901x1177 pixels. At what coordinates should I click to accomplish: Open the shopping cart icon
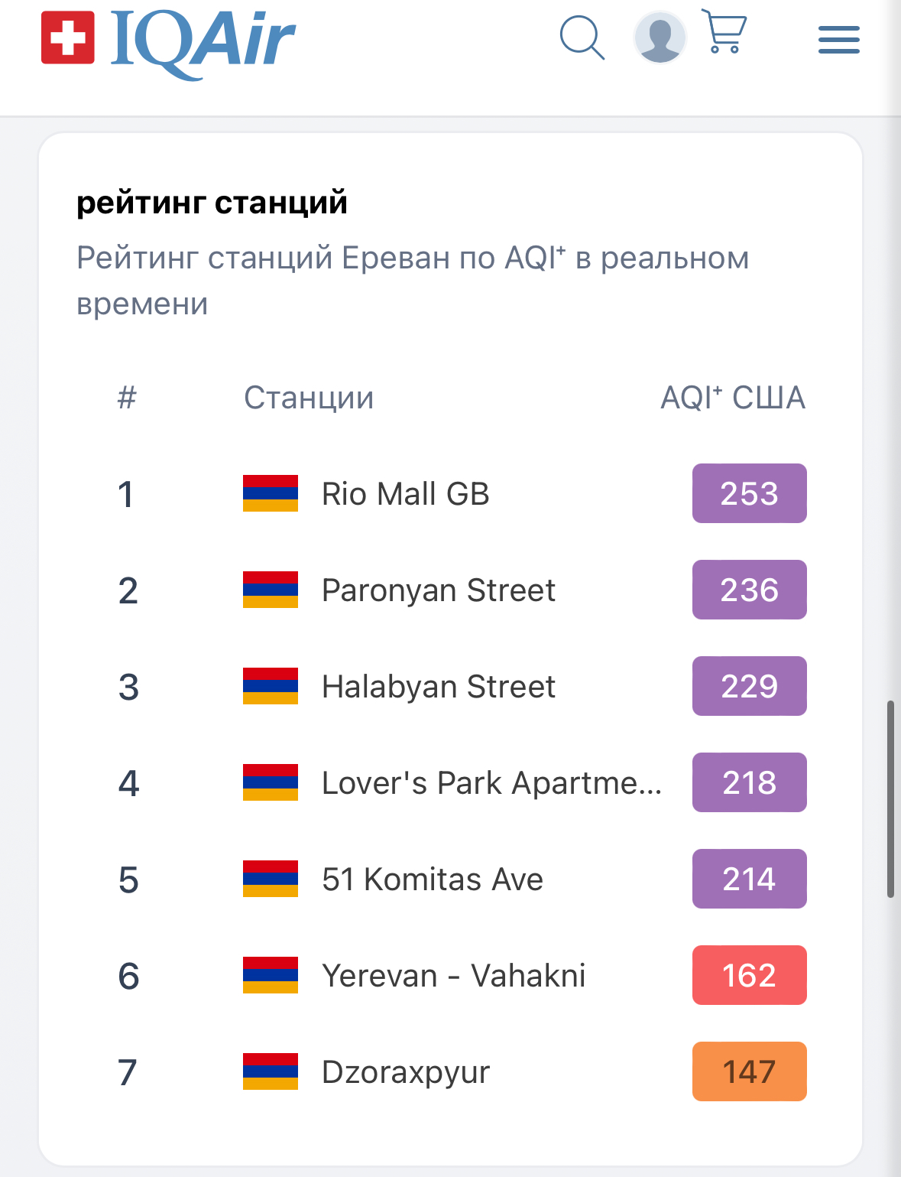tap(724, 31)
